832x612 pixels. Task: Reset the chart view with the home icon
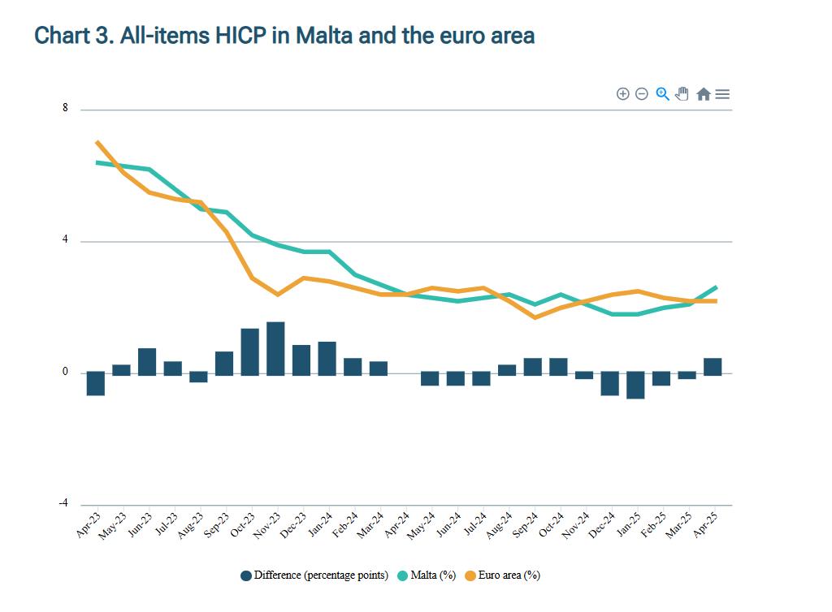[703, 94]
